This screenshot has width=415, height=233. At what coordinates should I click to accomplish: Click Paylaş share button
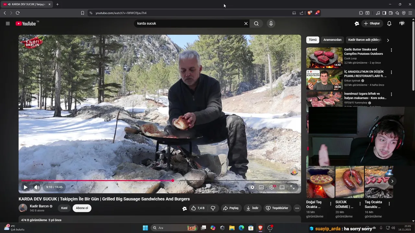[x=231, y=208]
